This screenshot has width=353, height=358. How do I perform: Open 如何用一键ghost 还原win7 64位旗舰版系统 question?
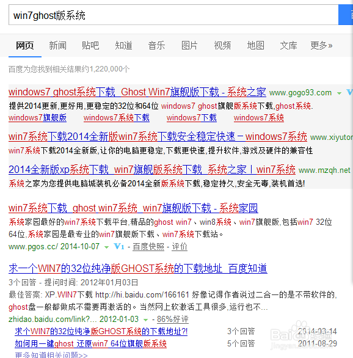(91, 343)
